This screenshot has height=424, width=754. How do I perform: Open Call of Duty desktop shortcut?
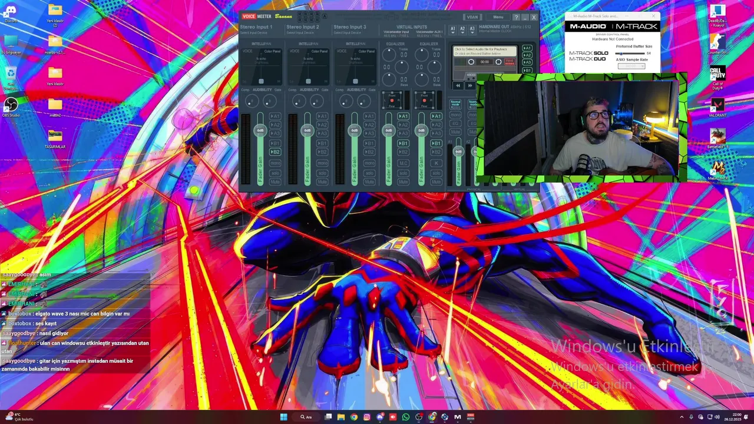(717, 76)
